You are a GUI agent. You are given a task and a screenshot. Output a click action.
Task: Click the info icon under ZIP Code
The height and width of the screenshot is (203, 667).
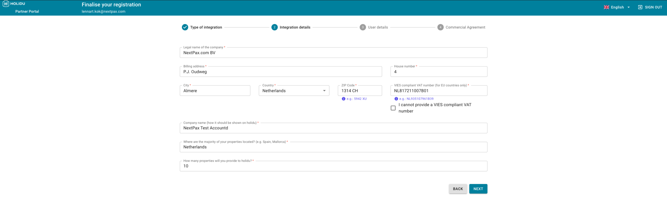click(343, 99)
